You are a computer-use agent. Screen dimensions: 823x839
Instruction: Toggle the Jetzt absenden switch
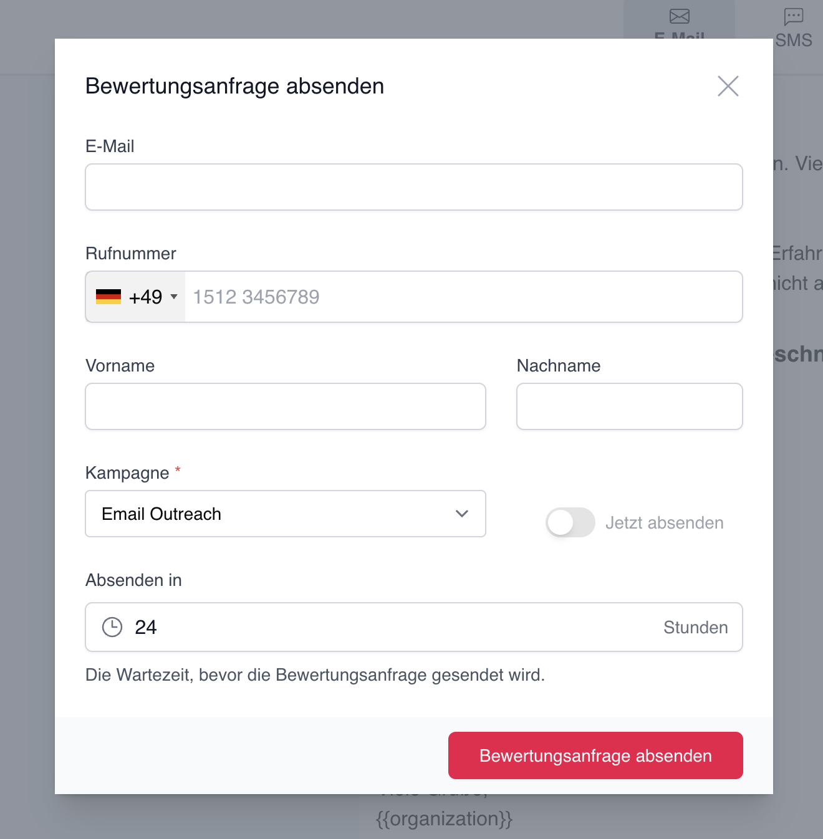(x=570, y=522)
